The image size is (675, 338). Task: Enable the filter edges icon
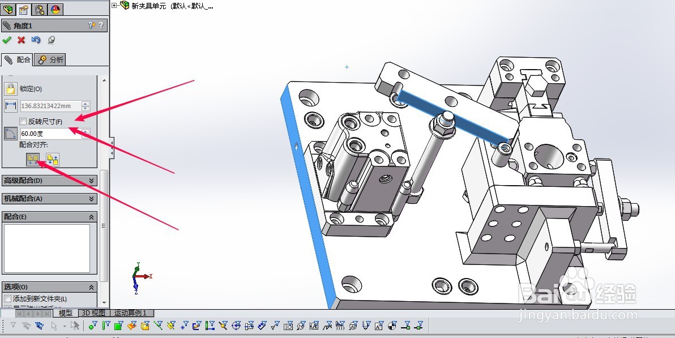pyautogui.click(x=106, y=326)
